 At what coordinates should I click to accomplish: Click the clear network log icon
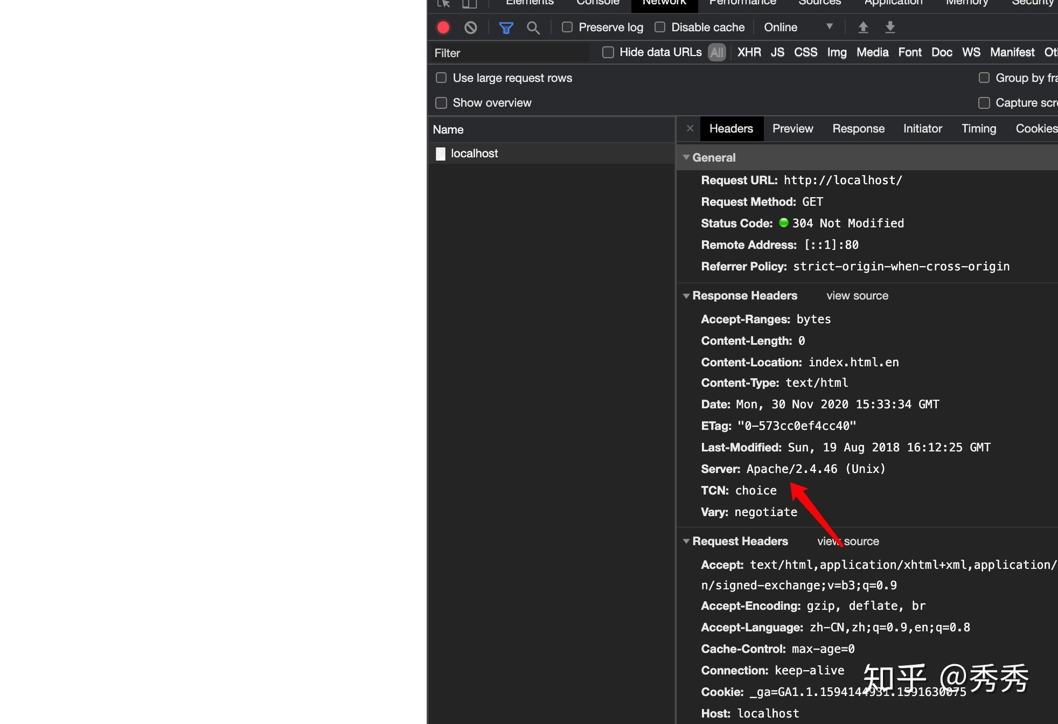[x=470, y=27]
